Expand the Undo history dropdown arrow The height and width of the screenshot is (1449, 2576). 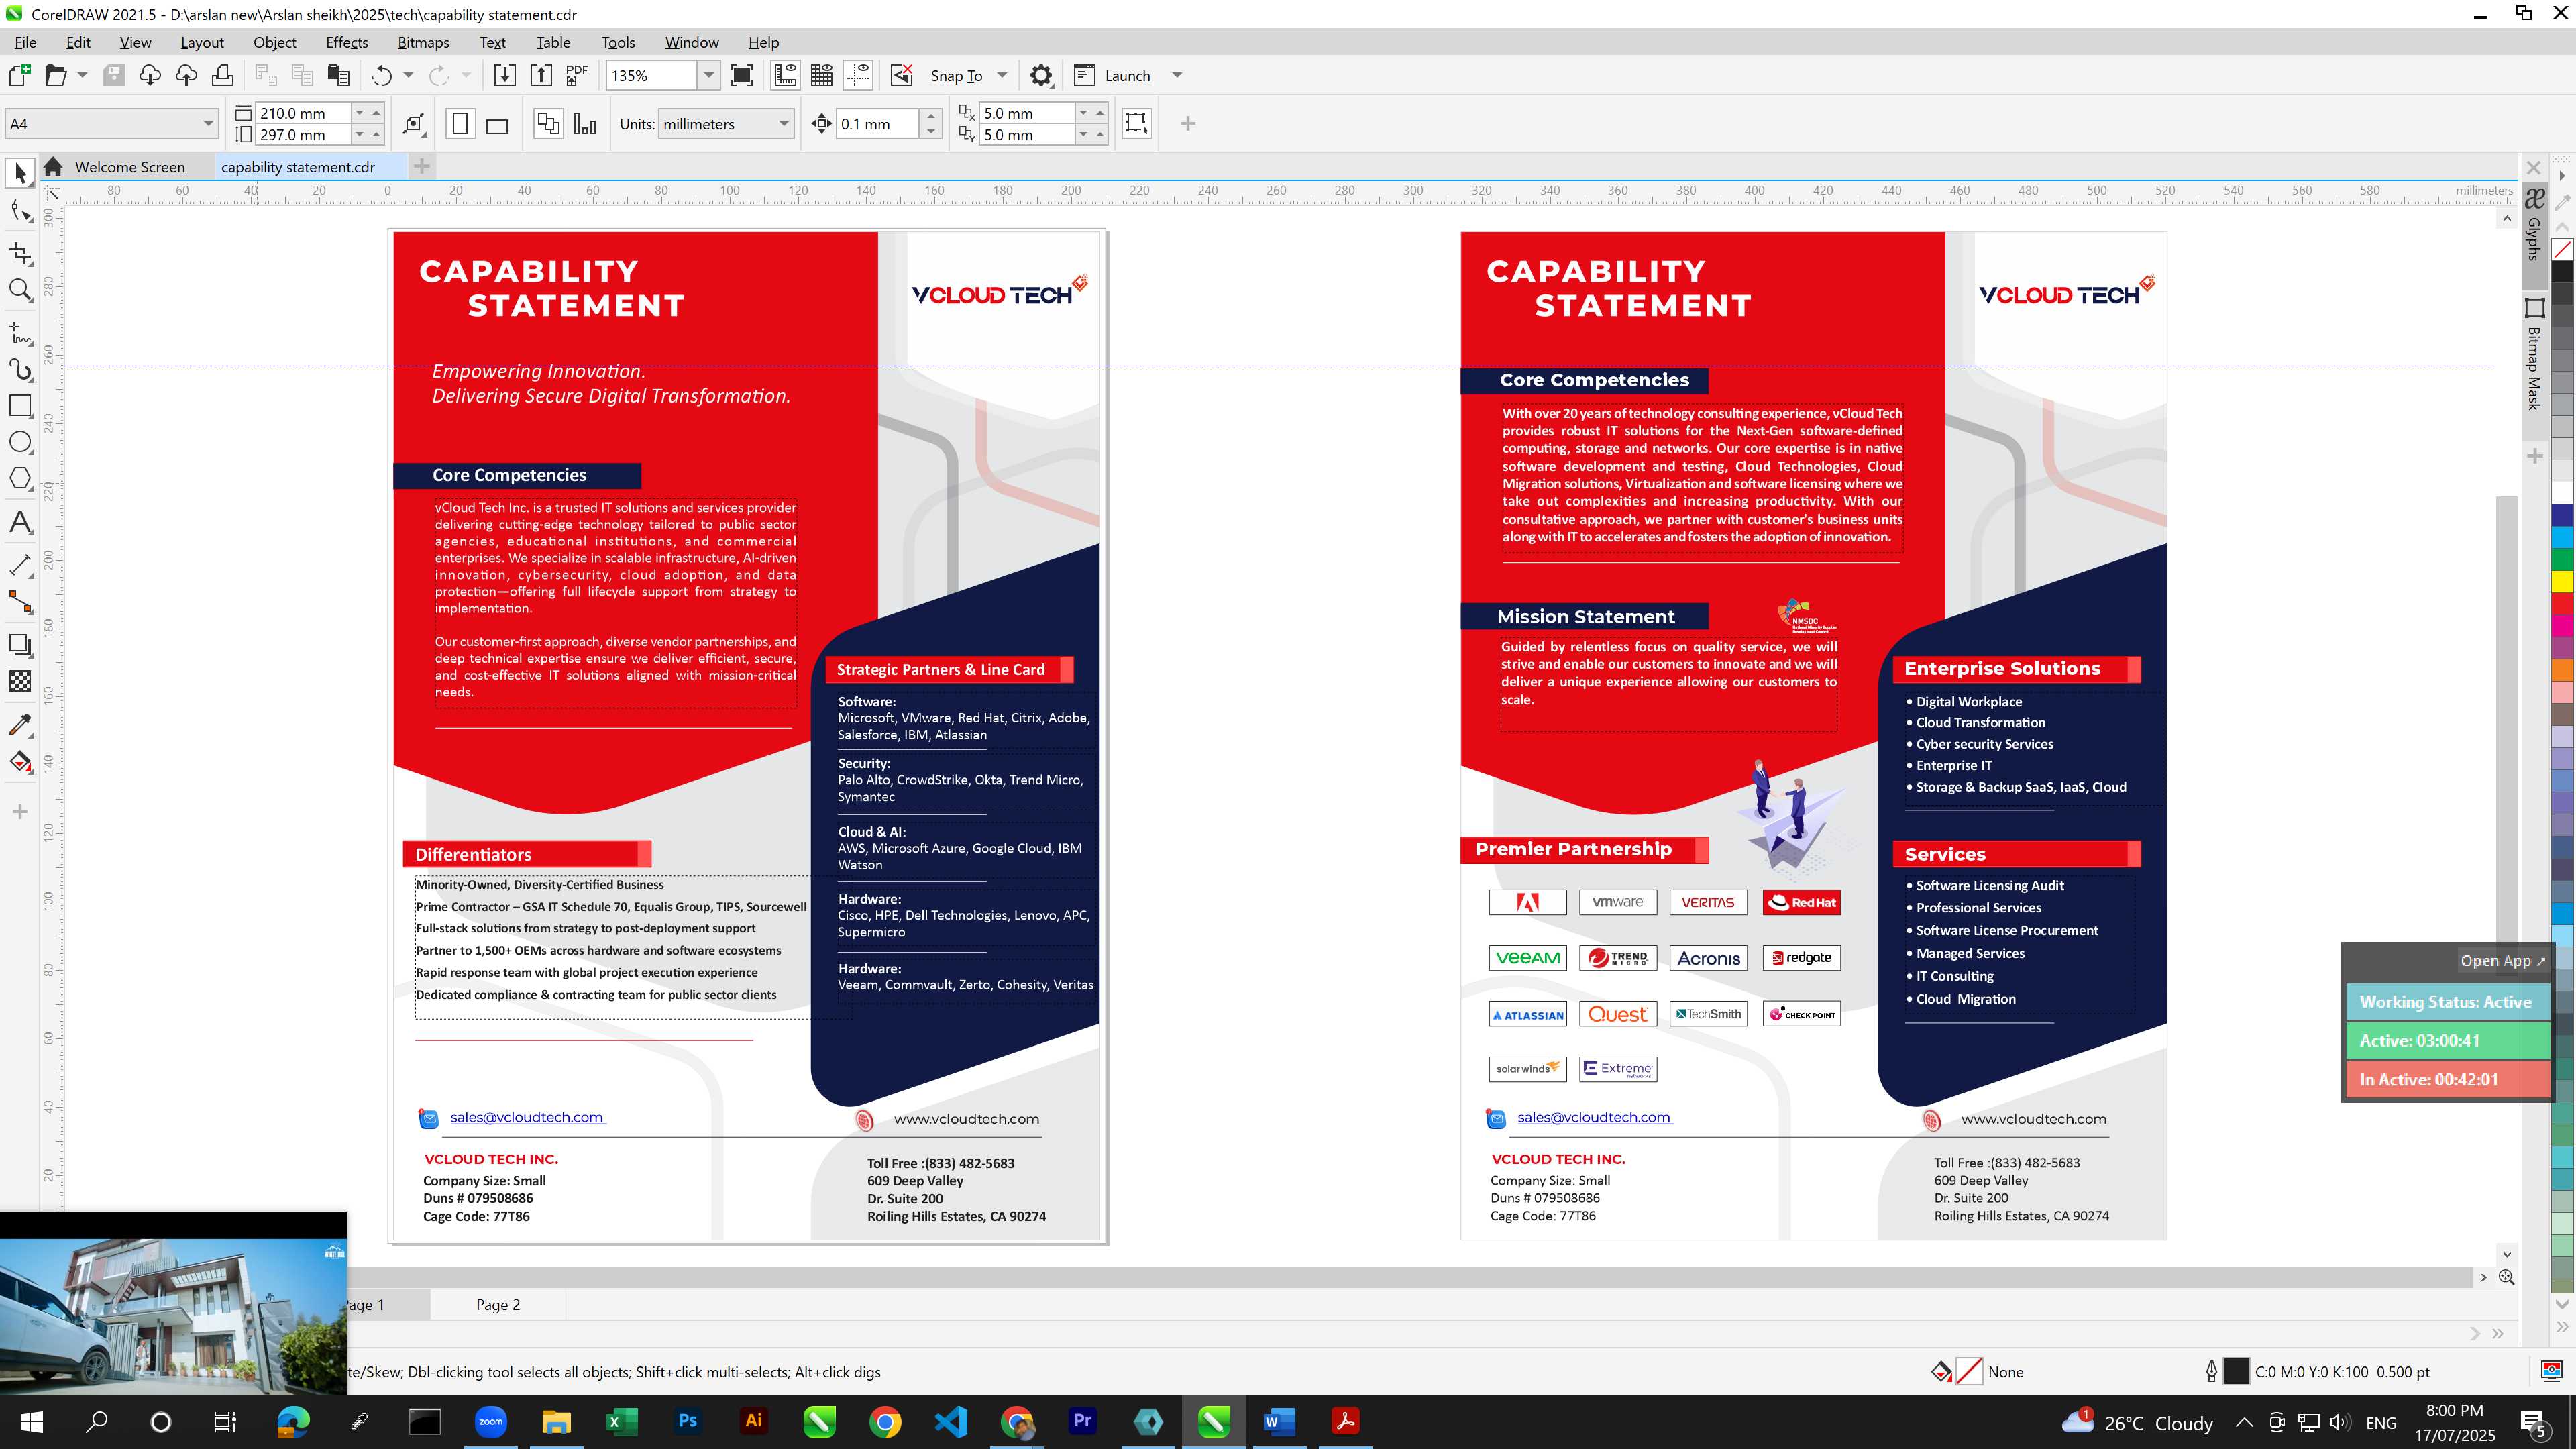click(408, 75)
